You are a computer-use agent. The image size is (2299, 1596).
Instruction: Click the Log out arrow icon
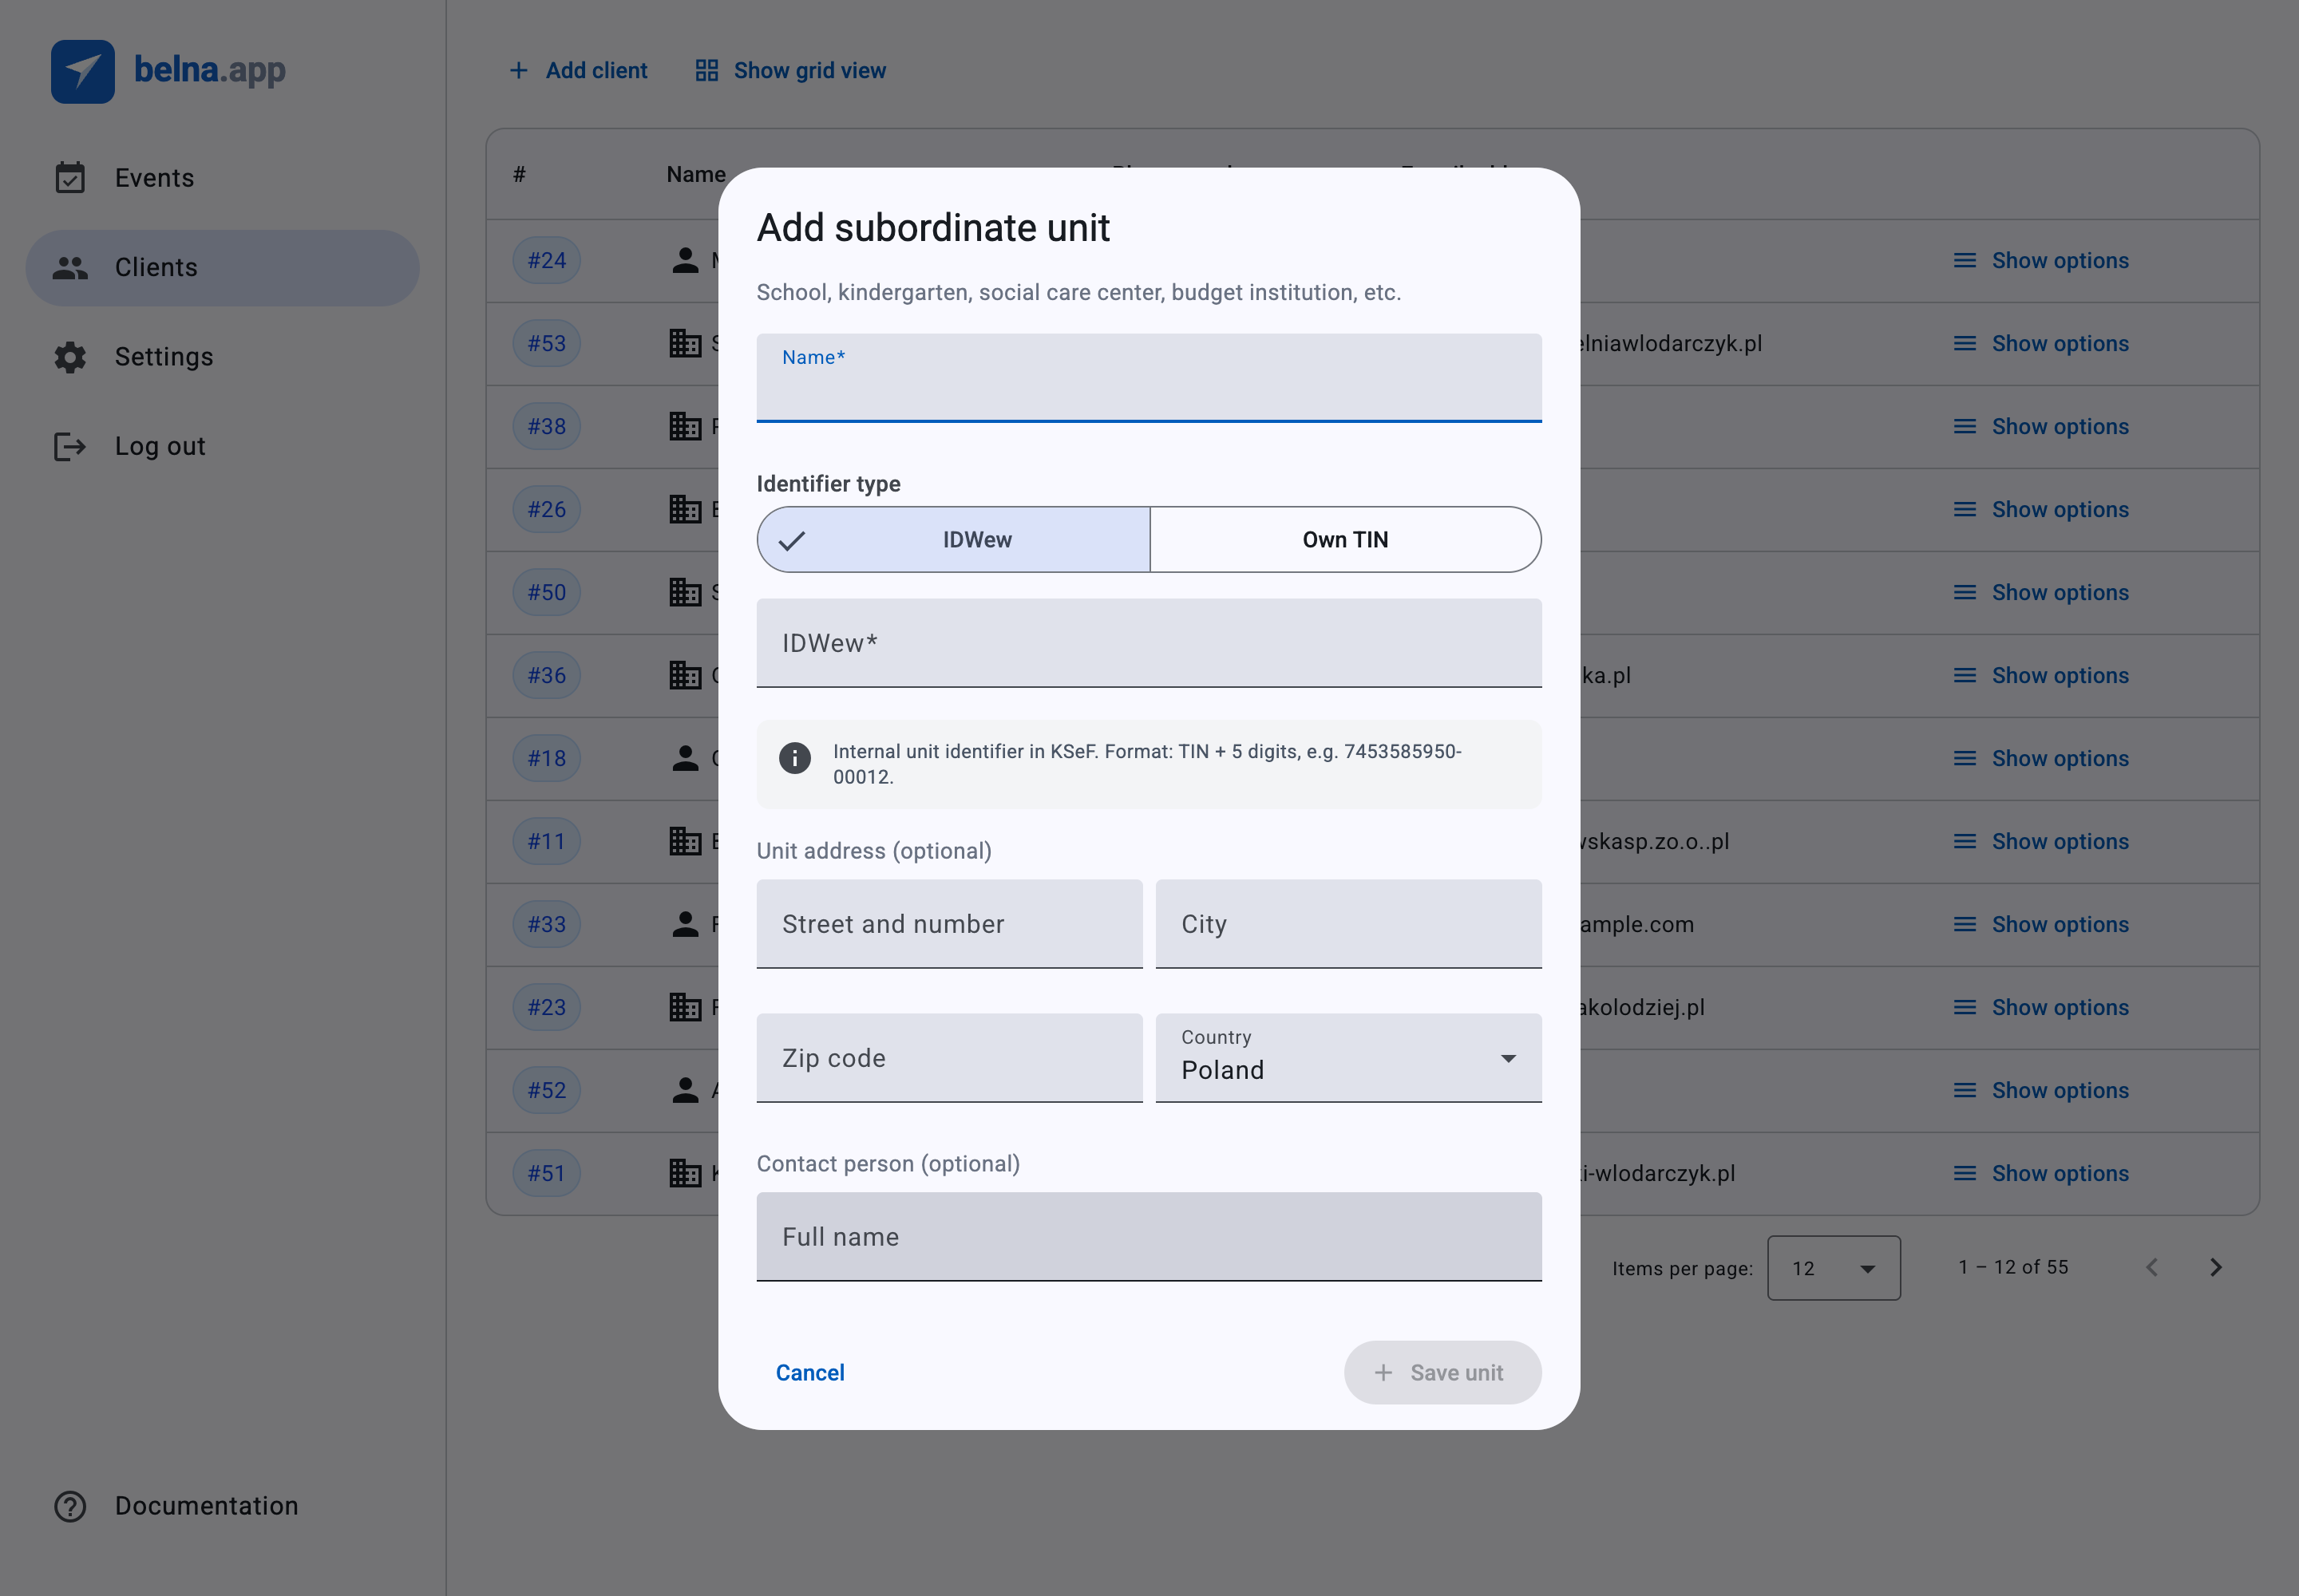(x=70, y=446)
